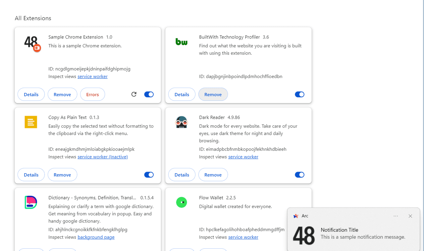Screen dimensions: 424x251
Task: Open notification options three-dot menu
Action: (x=396, y=216)
